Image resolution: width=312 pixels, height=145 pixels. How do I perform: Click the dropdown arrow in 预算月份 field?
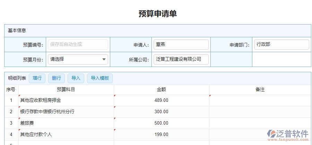[104, 59]
